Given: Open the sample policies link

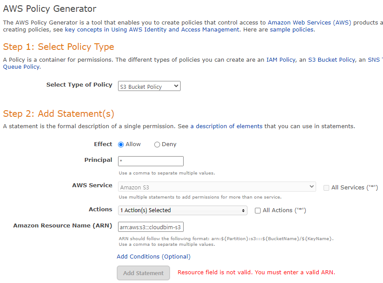Looking at the screenshot, I should click(x=292, y=30).
